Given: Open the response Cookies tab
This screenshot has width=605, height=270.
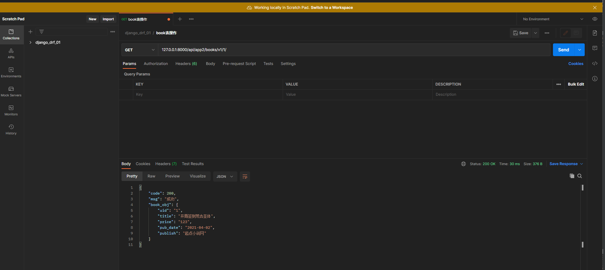Looking at the screenshot, I should click(143, 164).
